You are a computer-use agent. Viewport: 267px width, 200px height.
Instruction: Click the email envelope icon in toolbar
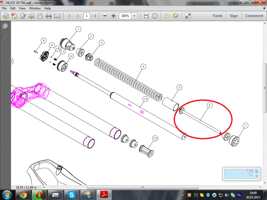[57, 16]
